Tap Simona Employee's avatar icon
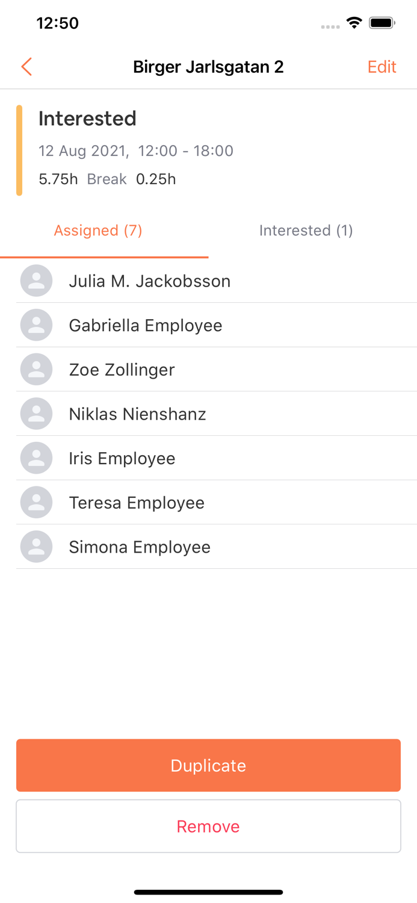Screen dimensions: 417x903 (36, 546)
